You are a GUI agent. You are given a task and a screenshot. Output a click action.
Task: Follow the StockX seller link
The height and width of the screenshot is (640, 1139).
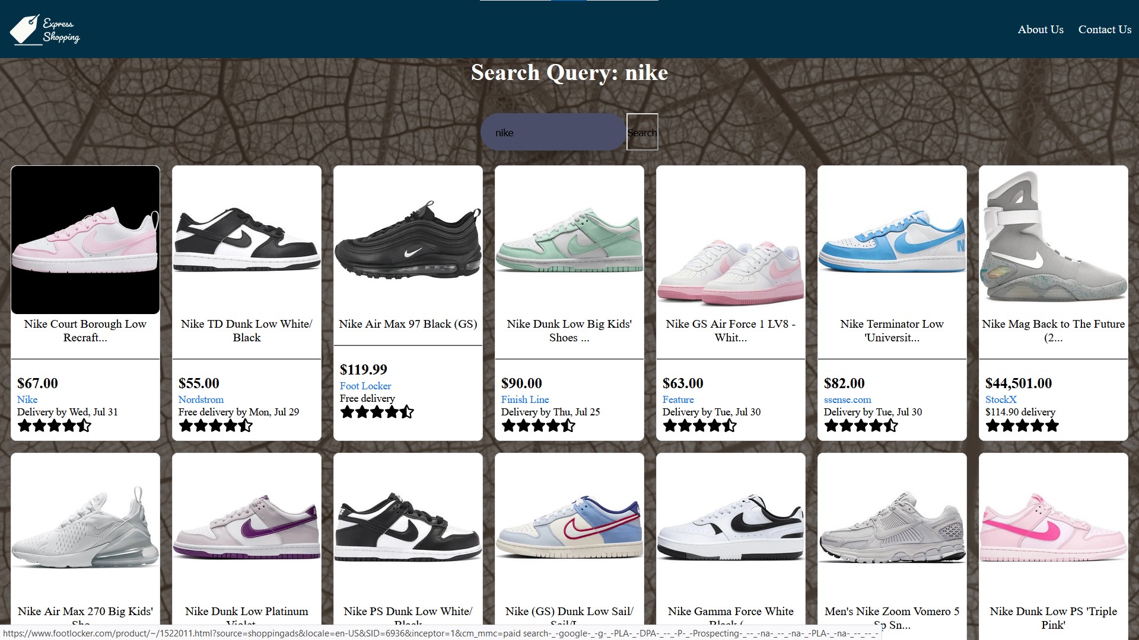pyautogui.click(x=1001, y=399)
